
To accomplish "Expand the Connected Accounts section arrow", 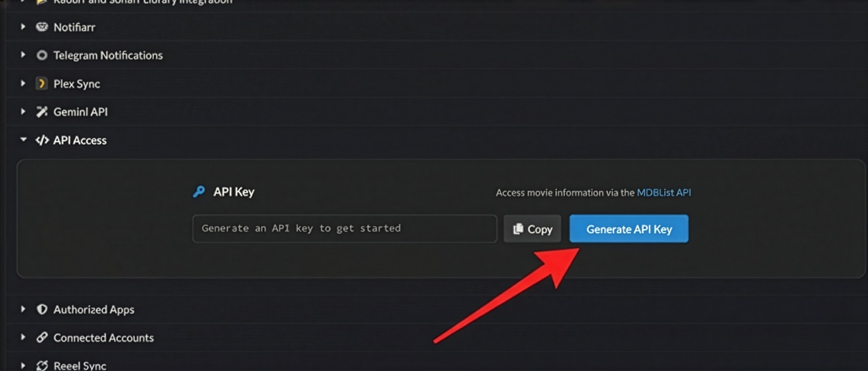I will (23, 337).
